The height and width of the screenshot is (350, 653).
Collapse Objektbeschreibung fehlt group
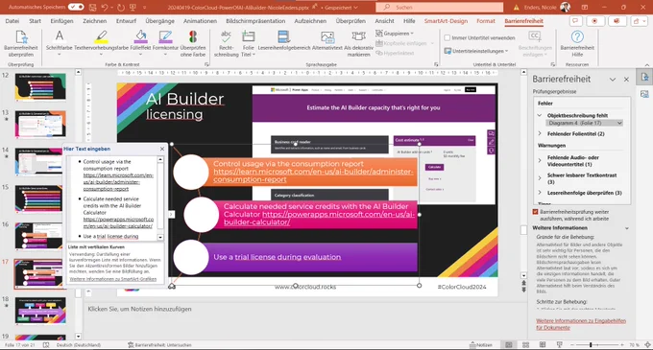540,115
